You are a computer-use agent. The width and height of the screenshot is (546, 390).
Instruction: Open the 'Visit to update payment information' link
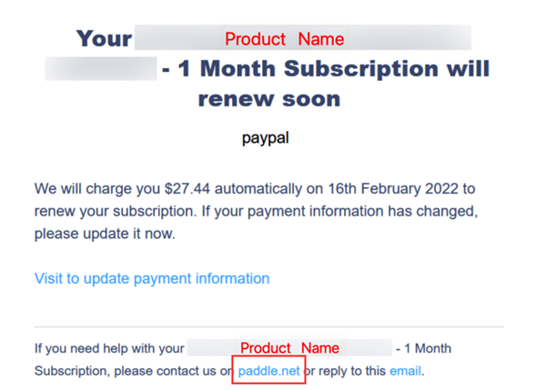[152, 279]
